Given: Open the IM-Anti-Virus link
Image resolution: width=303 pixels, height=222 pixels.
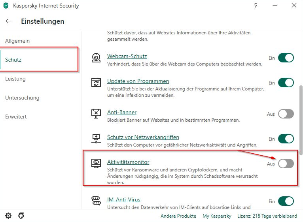Looking at the screenshot, I should (x=124, y=199).
